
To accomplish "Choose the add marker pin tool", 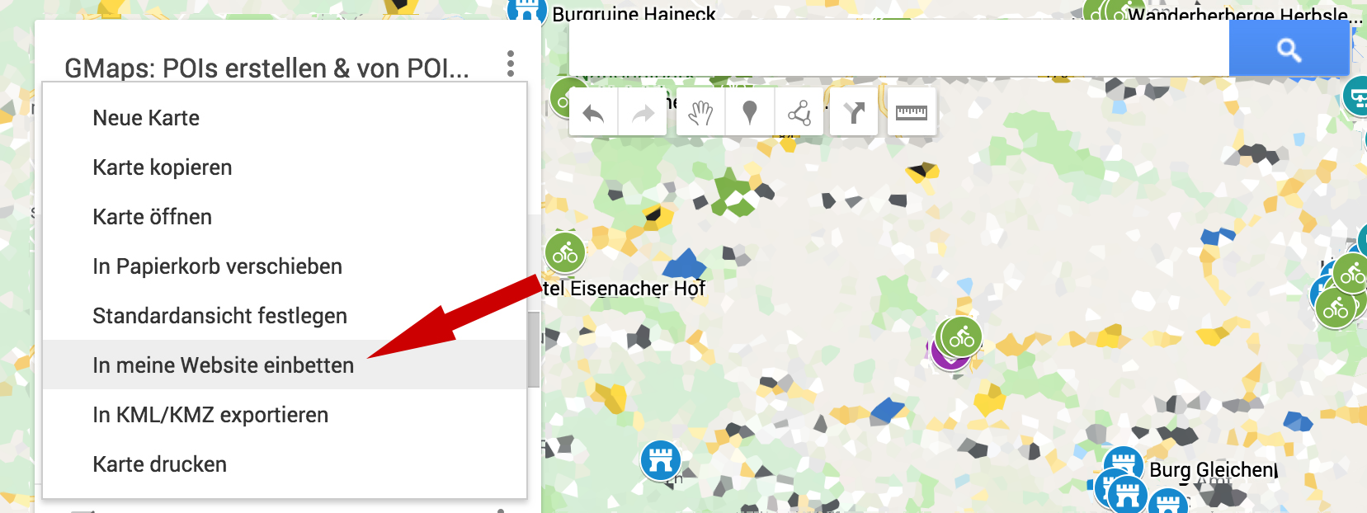I will (x=750, y=112).
